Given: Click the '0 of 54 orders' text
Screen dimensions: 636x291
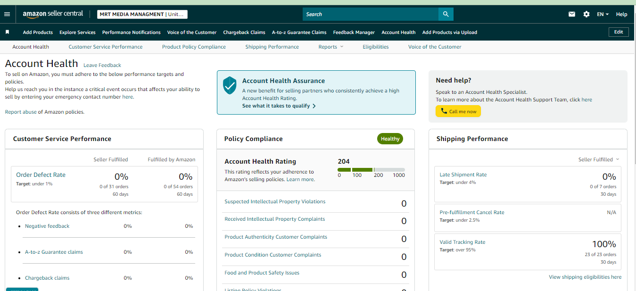Looking at the screenshot, I should [178, 187].
